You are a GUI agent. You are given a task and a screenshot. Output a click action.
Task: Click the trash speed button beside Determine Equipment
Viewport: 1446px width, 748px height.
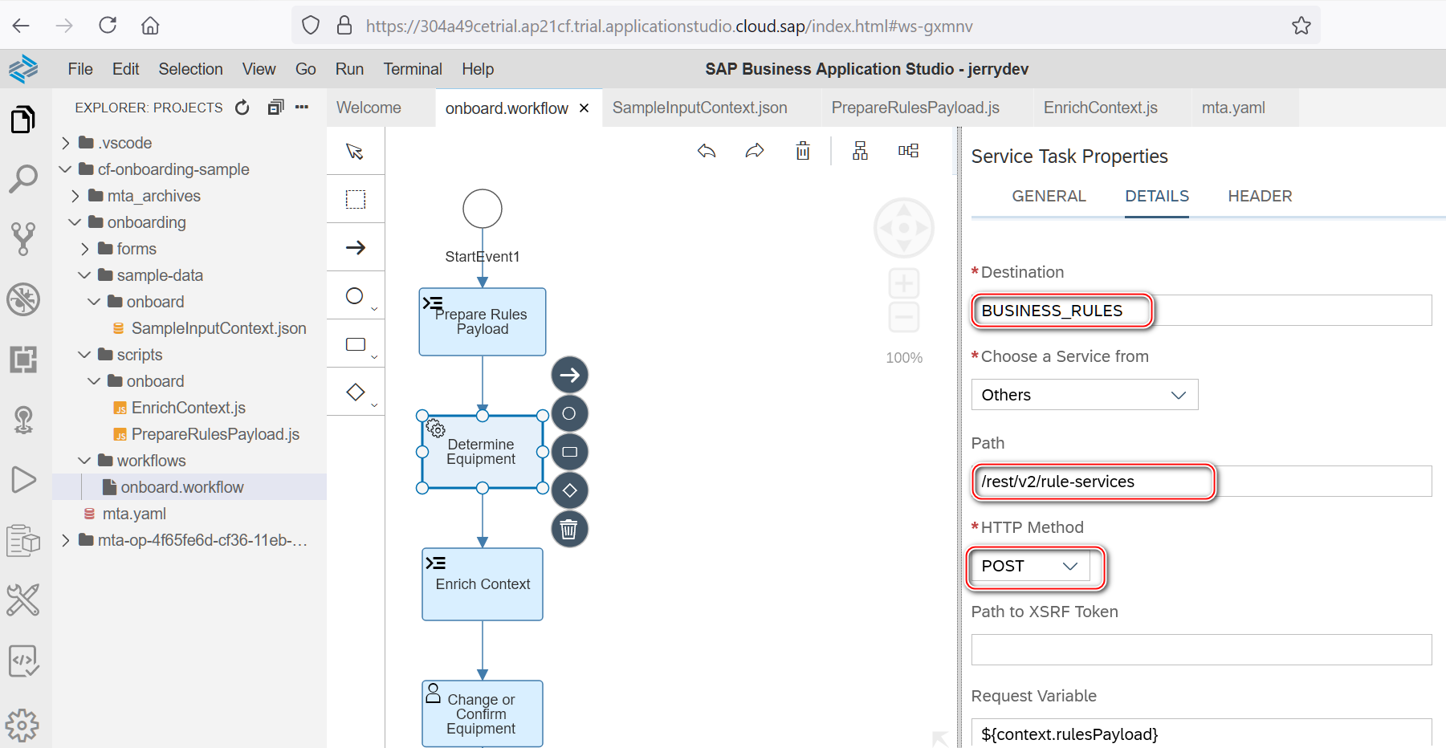569,529
